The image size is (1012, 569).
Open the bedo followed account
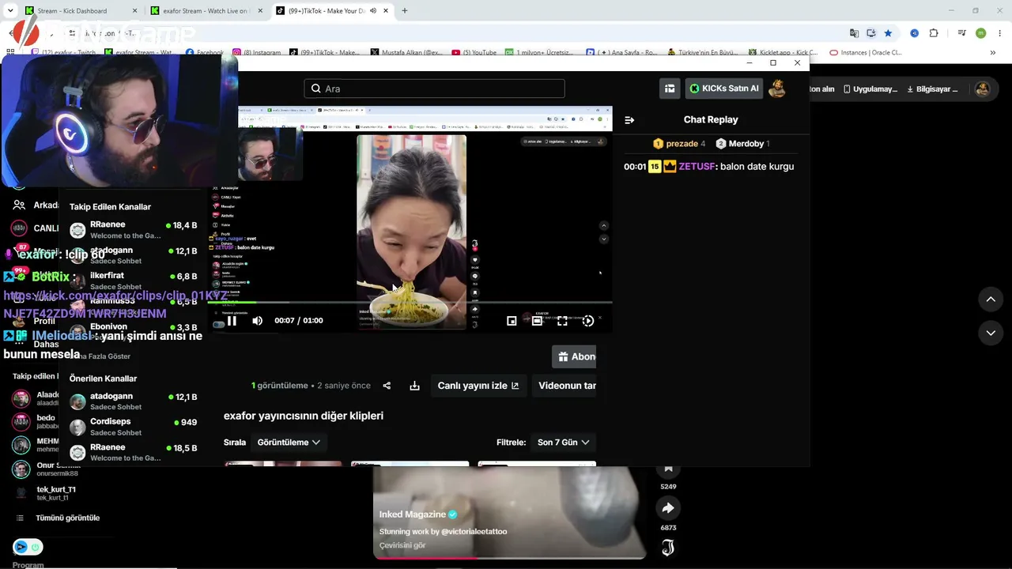[34, 421]
